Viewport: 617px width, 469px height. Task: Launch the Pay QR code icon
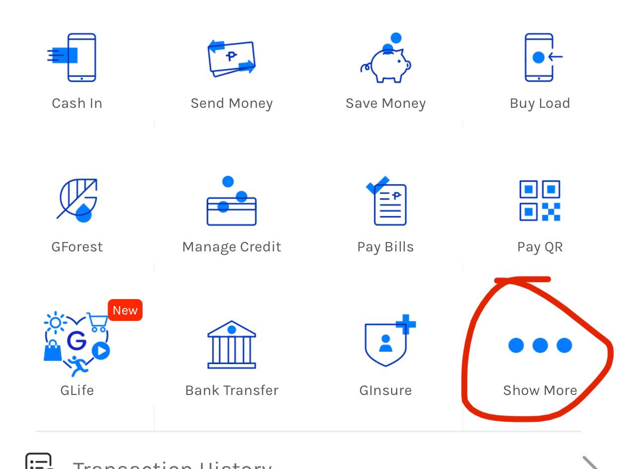pyautogui.click(x=540, y=201)
